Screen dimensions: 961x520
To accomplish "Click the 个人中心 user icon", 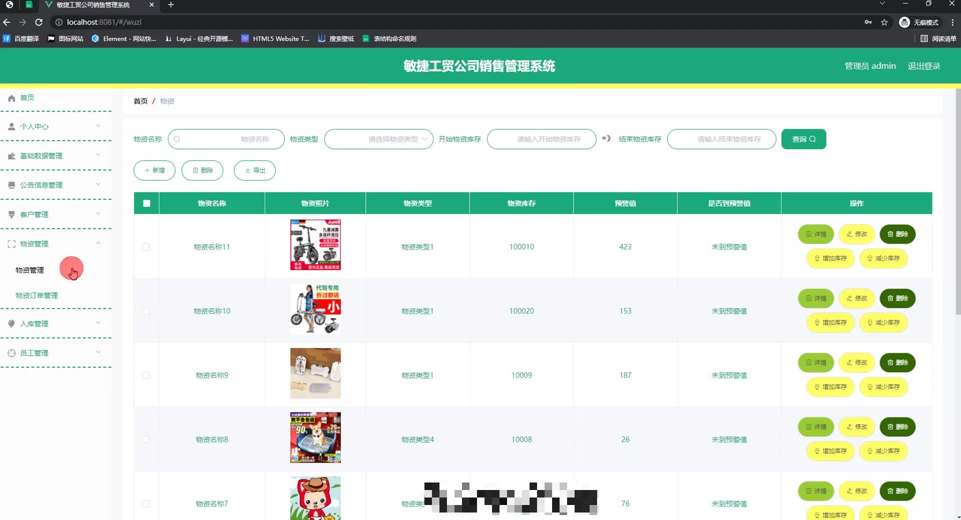I will 11,126.
